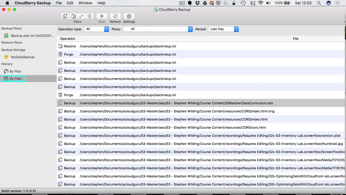Image resolution: width=346 pixels, height=195 pixels.
Task: Click the new restore plan toolbar icon
Action: point(73,17)
